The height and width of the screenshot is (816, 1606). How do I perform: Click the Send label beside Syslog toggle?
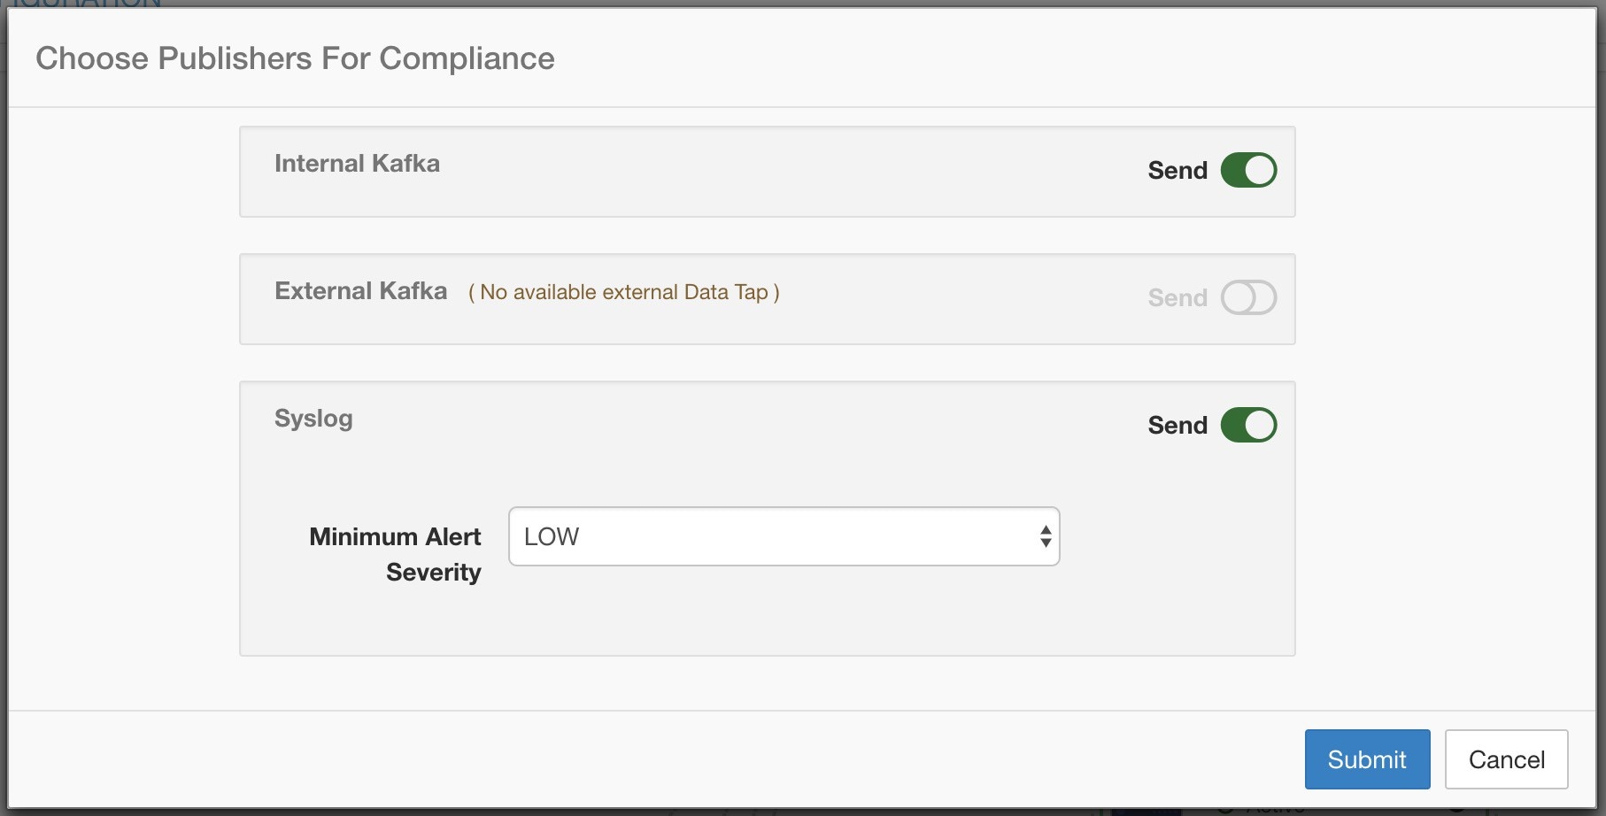[1177, 425]
